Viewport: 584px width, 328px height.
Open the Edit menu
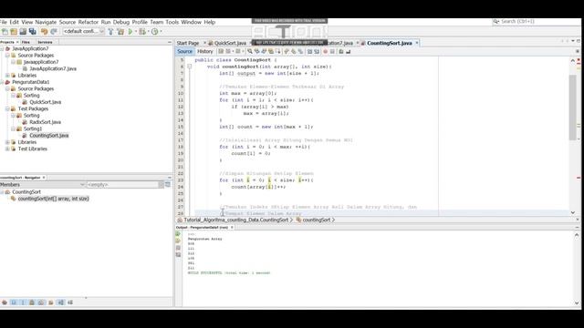(x=15, y=22)
